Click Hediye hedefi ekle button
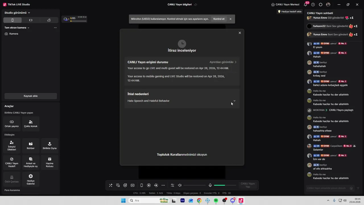 (x=289, y=12)
